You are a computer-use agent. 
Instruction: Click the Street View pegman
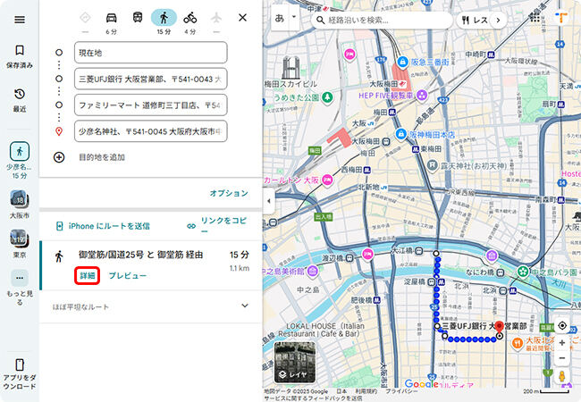(562, 376)
